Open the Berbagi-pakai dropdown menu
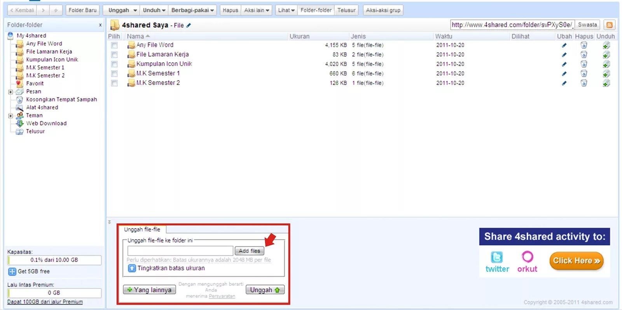This screenshot has width=622, height=310. tap(193, 10)
